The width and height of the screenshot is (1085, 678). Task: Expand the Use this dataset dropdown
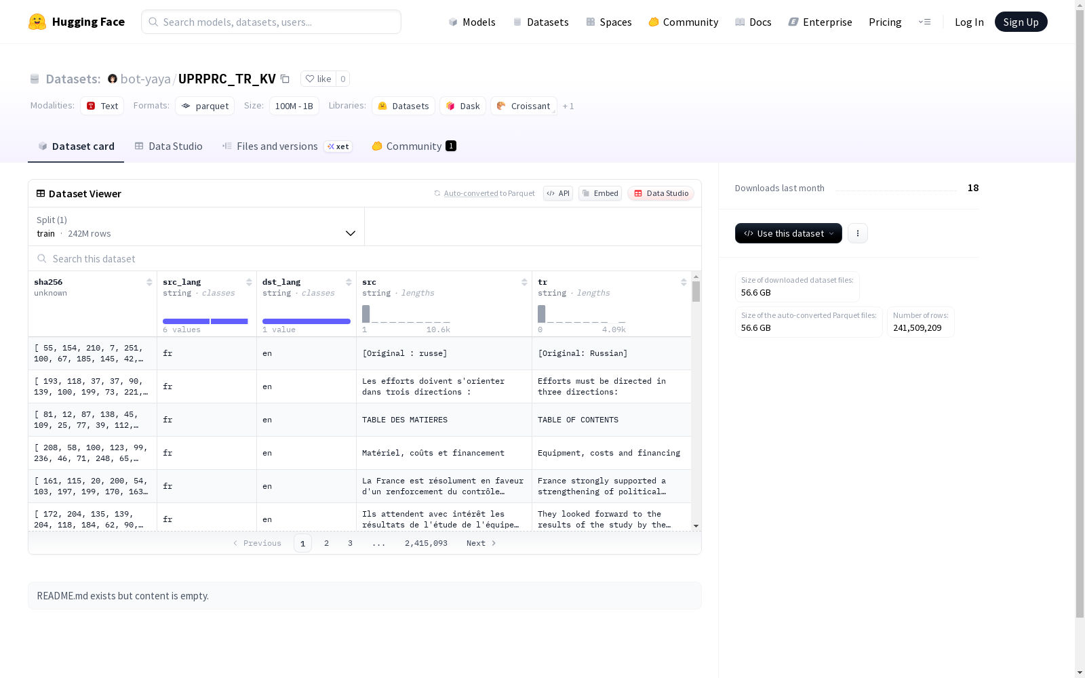coord(789,233)
